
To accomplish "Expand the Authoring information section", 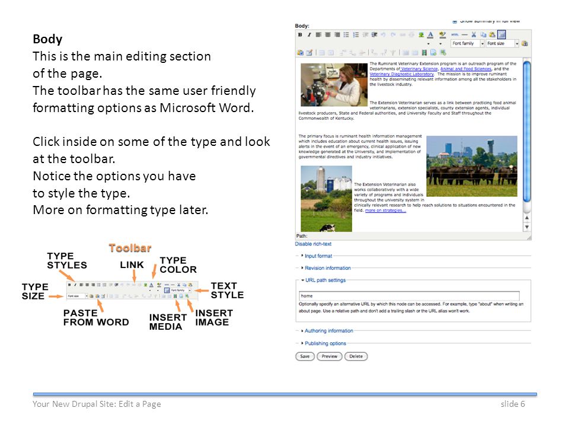I will click(329, 331).
